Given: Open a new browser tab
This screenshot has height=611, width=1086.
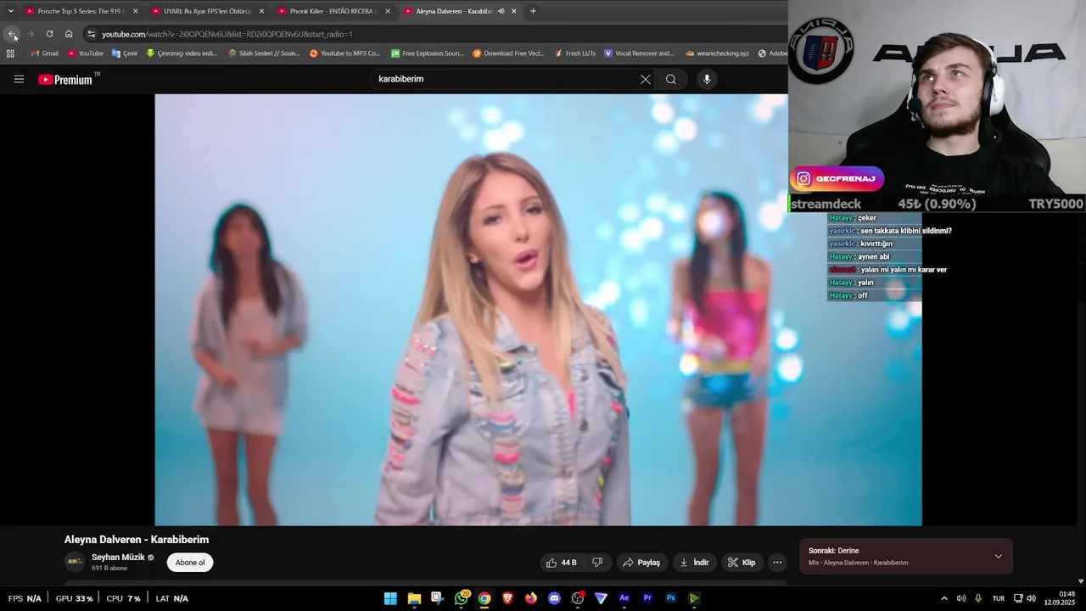Looking at the screenshot, I should (533, 11).
